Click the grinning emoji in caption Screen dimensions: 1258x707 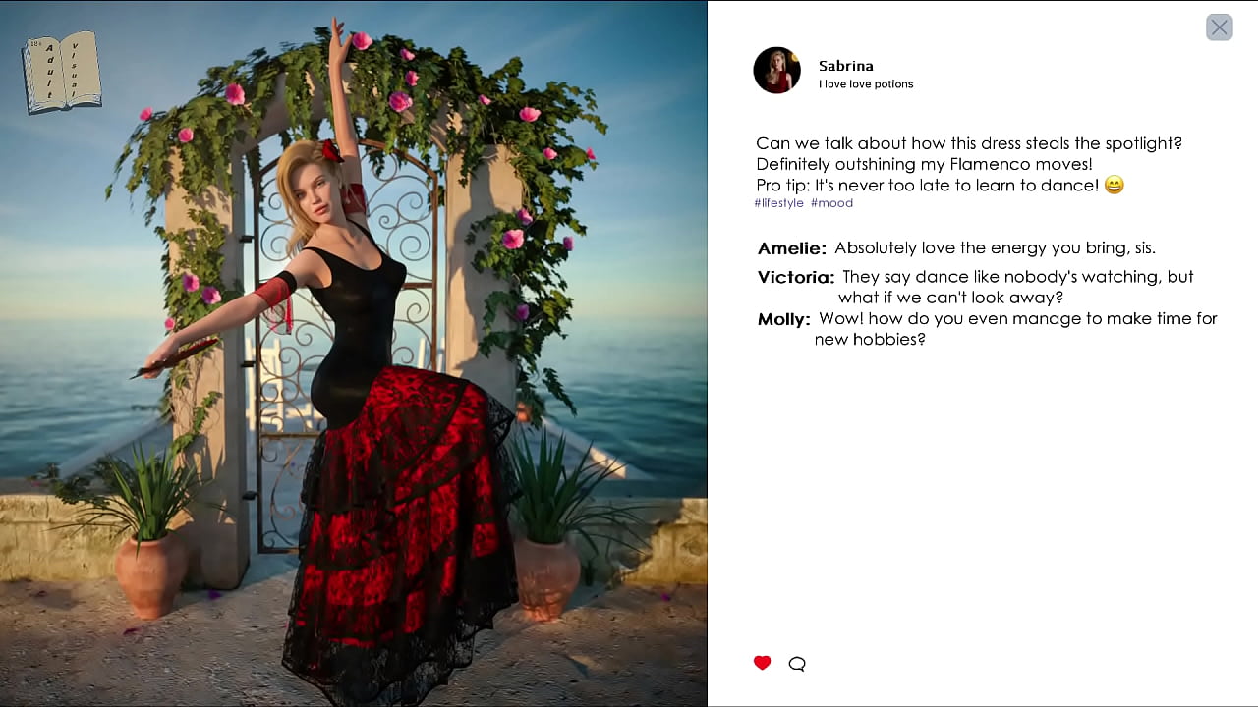pyautogui.click(x=1114, y=185)
